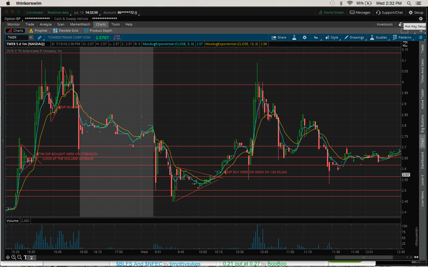
Task: Open the thinkorswim application menu
Action: (x=29, y=3)
